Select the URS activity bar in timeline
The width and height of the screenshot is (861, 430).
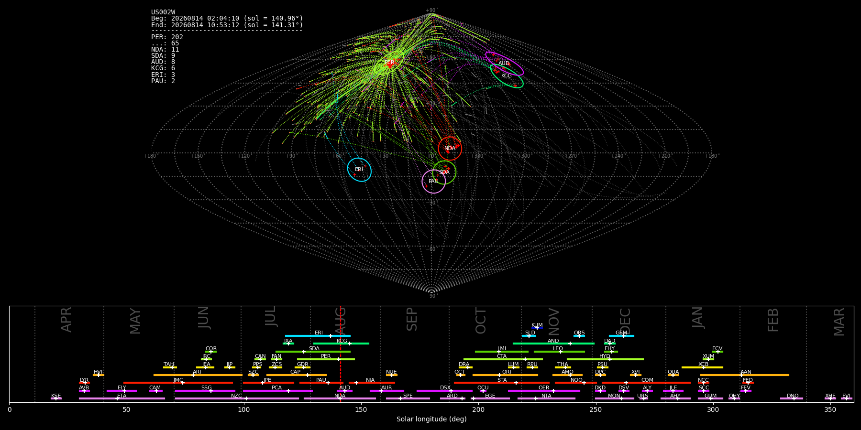click(x=643, y=398)
